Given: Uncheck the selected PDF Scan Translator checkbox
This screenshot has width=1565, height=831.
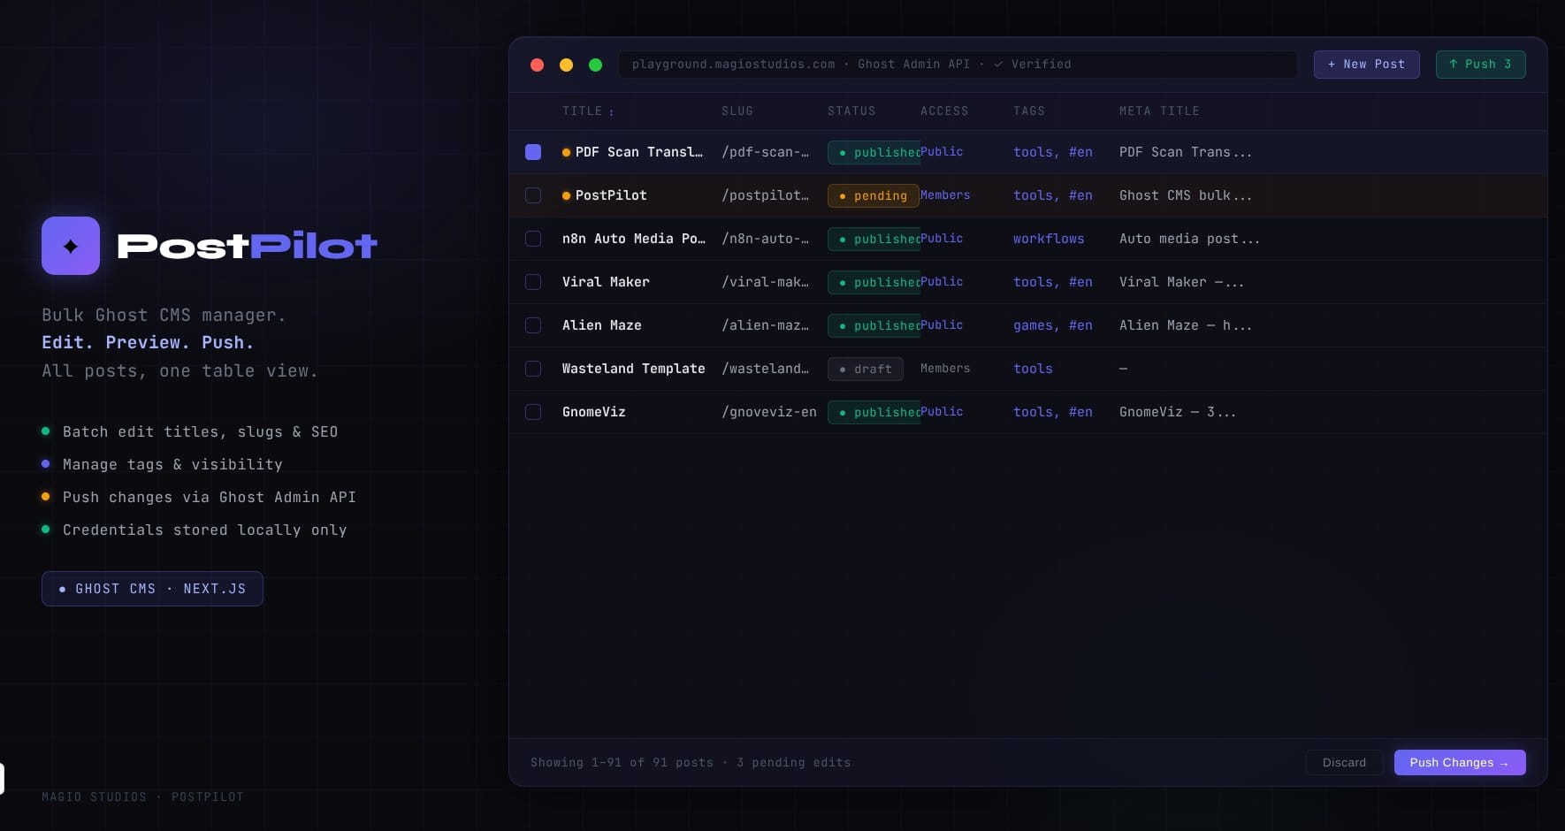Looking at the screenshot, I should [533, 151].
